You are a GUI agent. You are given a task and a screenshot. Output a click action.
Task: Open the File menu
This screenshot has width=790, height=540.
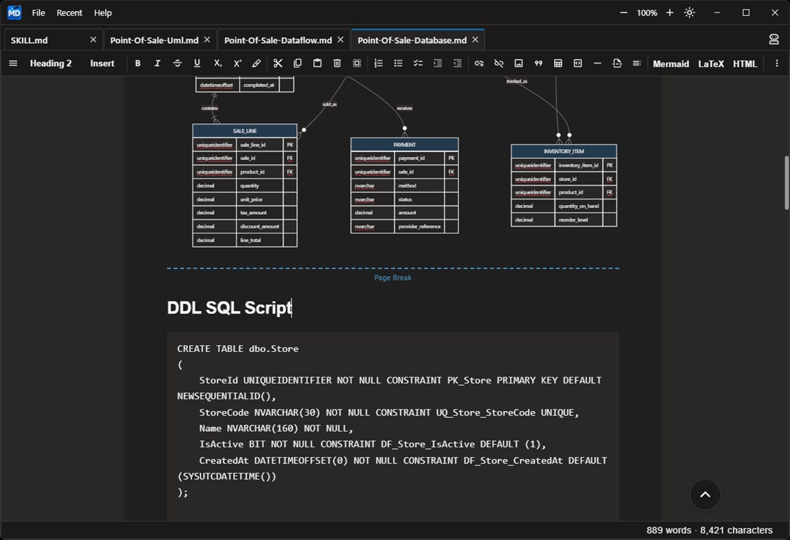tap(38, 12)
